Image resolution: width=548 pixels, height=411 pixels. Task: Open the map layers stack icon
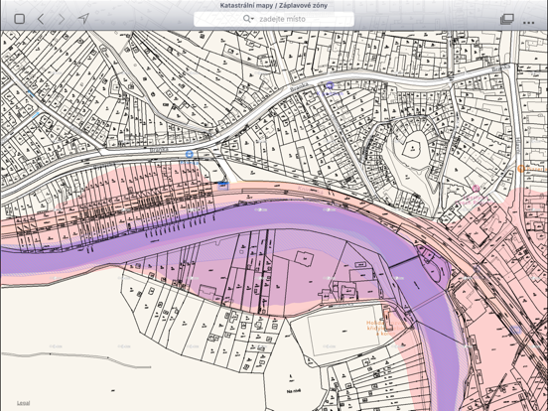tap(506, 19)
